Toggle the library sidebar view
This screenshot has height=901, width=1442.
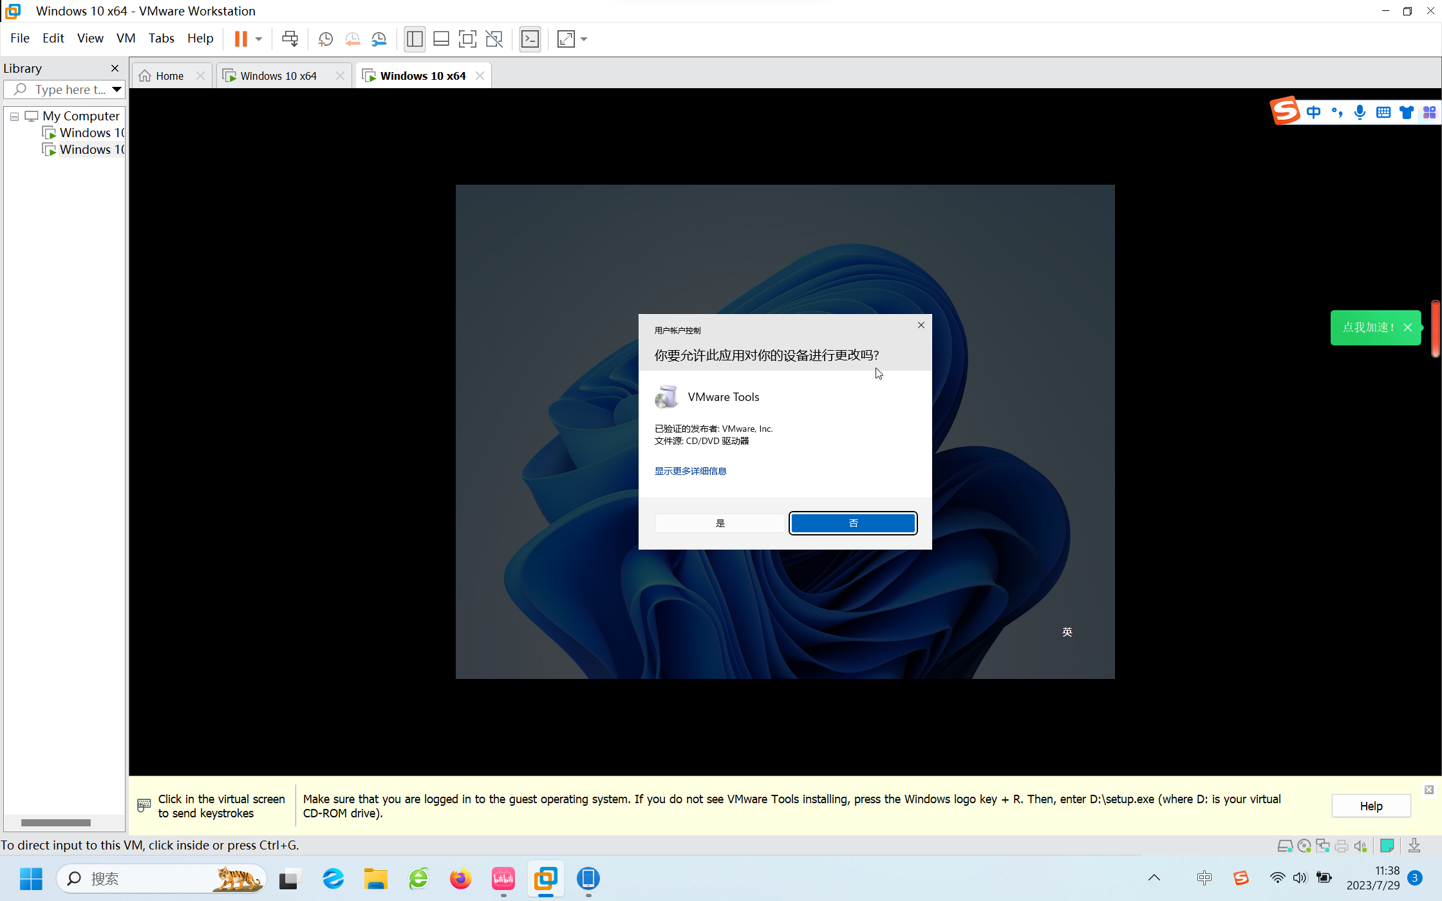pyautogui.click(x=415, y=39)
